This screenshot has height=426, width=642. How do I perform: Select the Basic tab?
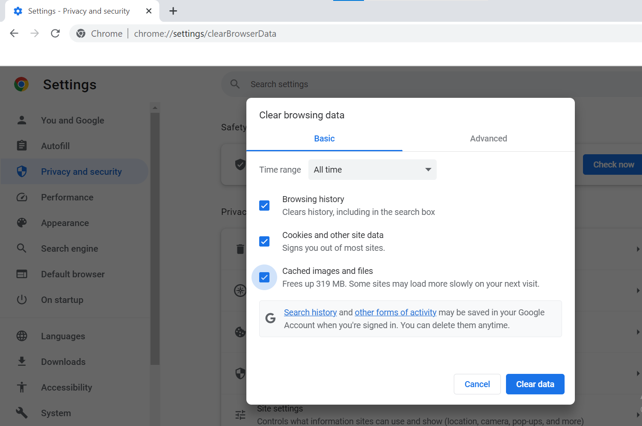click(x=324, y=138)
